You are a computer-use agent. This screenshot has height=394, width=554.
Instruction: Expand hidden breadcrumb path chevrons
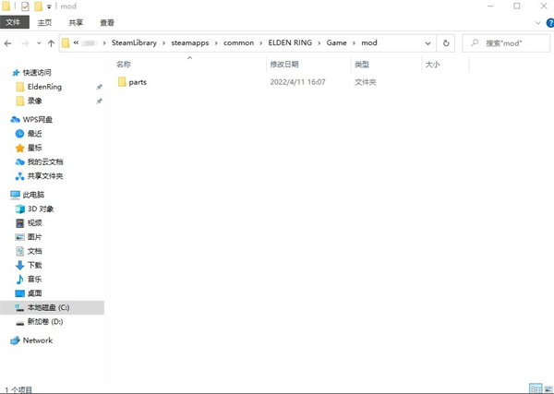(76, 42)
